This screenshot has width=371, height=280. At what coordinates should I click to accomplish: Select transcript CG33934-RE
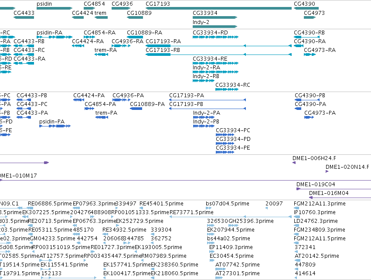pos(215,63)
